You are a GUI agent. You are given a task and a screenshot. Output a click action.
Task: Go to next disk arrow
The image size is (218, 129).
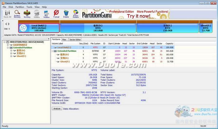9,24
